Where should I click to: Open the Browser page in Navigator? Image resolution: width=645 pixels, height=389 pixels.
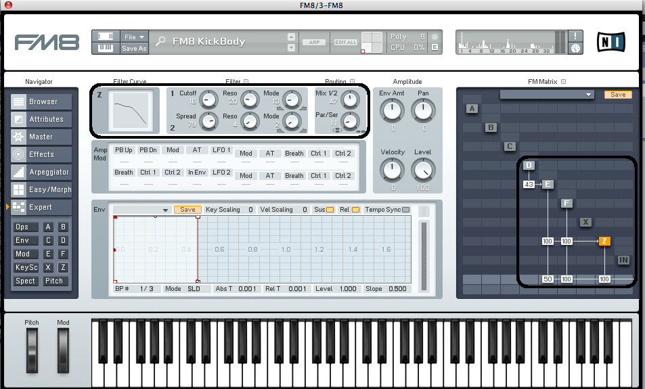tap(41, 101)
